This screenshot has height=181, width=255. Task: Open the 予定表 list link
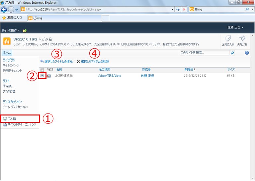point(7,86)
